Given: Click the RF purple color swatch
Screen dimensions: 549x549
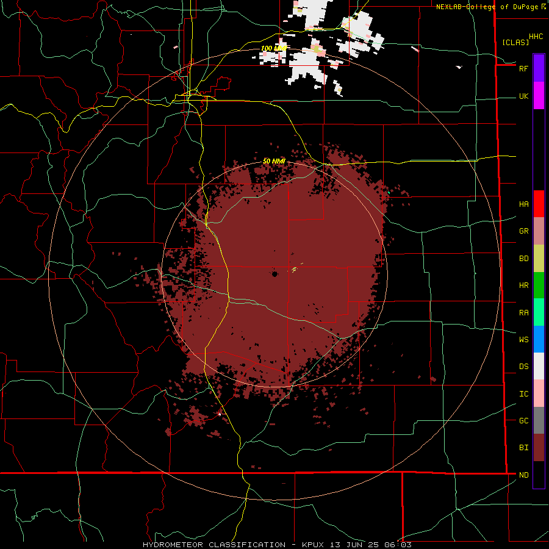Looking at the screenshot, I should pyautogui.click(x=539, y=68).
